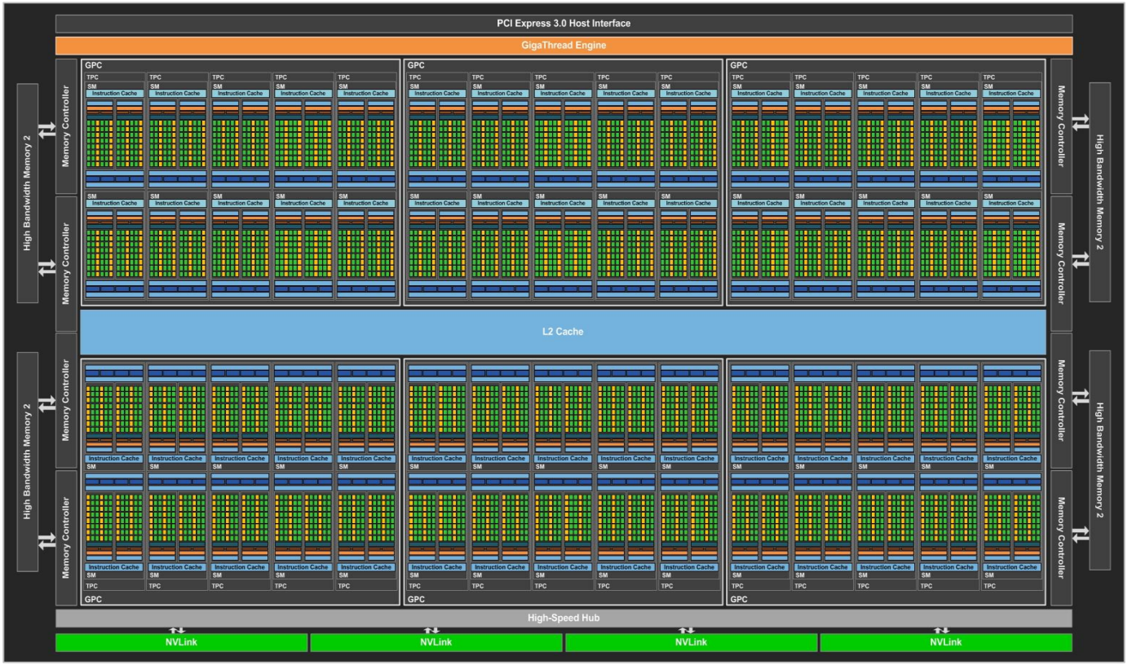Select third Memory Controller down on right side

pos(1061,400)
